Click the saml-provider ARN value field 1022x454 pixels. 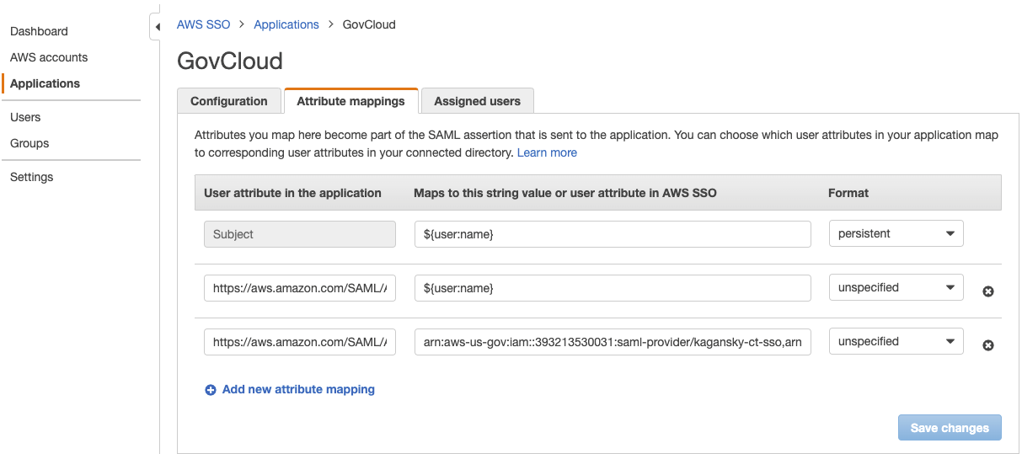tap(613, 342)
